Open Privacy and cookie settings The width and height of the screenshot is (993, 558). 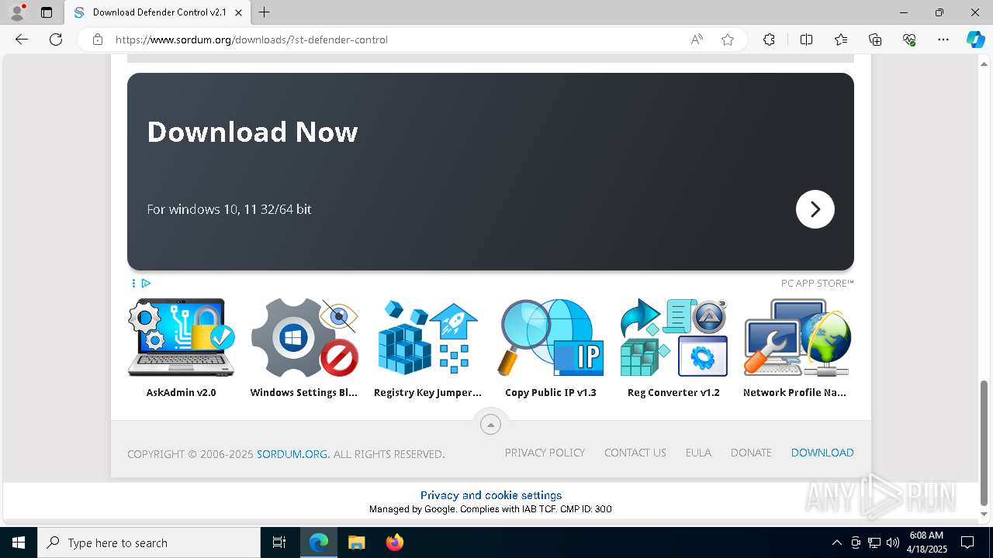tap(491, 495)
